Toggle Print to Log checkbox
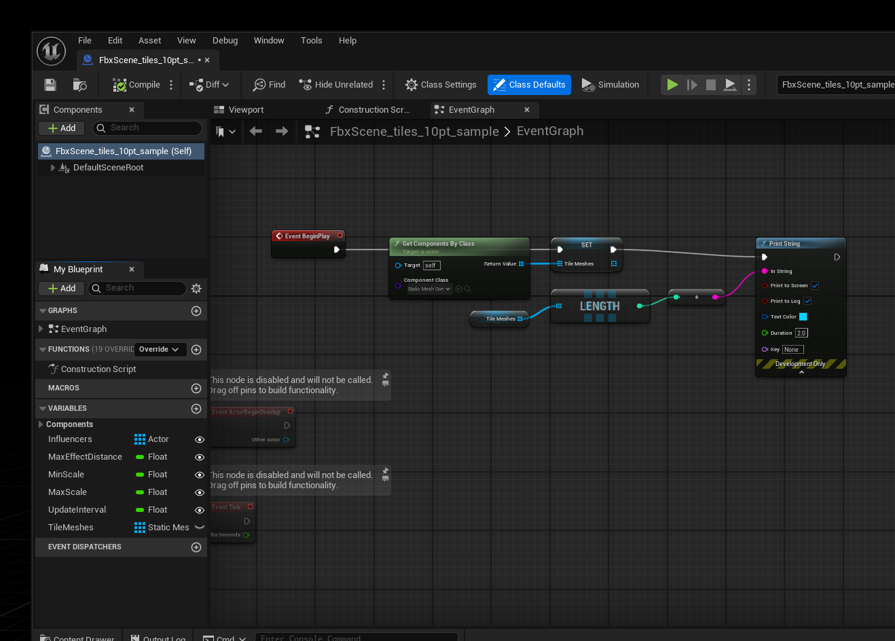 point(807,301)
